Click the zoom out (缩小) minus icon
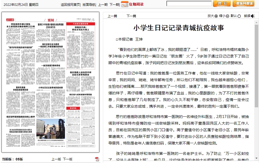Image resolution: width=259 pixels, height=163 pixels. tap(228, 16)
